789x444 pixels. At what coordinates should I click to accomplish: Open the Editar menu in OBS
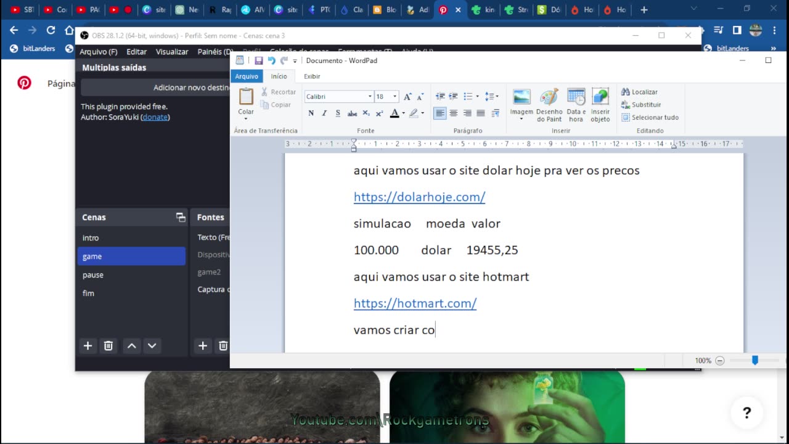point(137,52)
